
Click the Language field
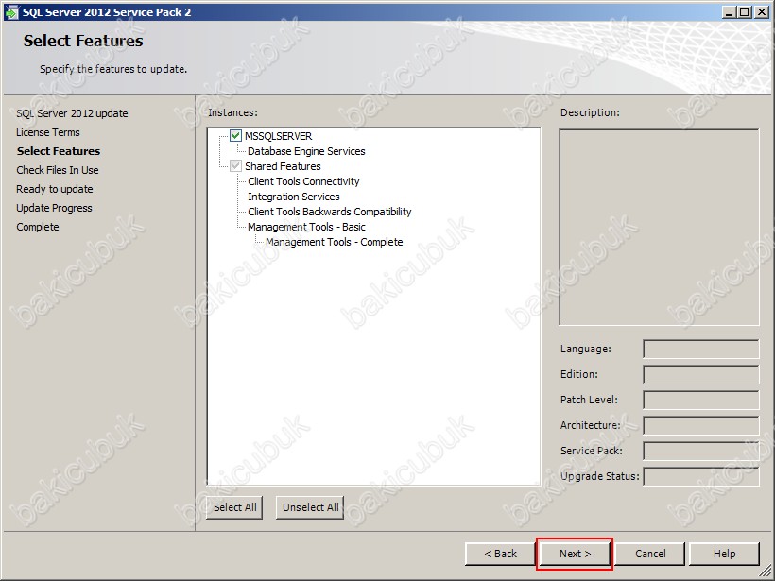701,349
